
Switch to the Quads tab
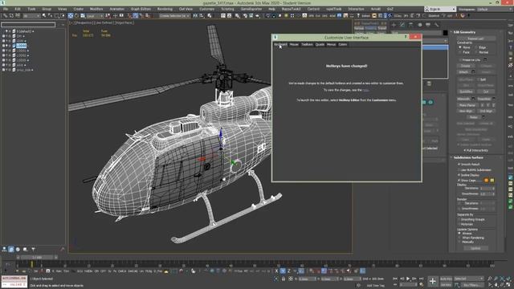[x=320, y=44]
